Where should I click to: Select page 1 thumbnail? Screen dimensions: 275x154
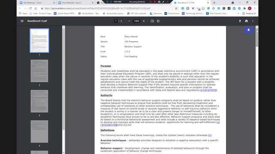click(39, 41)
